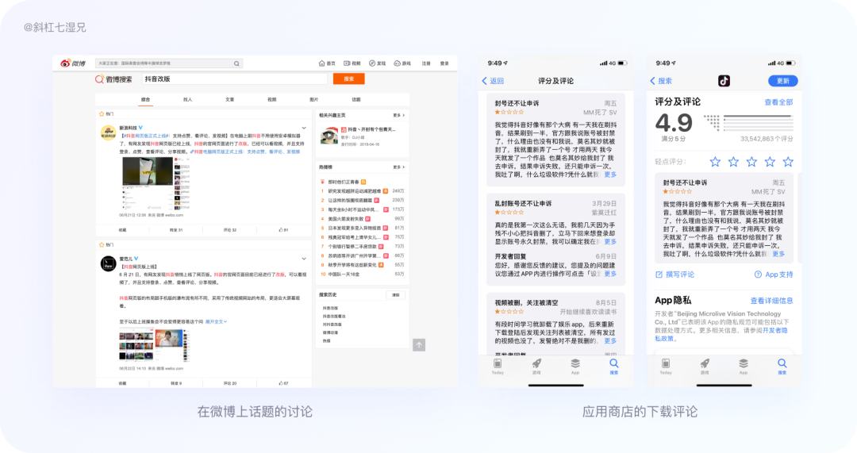
Task: Tap TikTok app icon in app page header
Action: [724, 81]
